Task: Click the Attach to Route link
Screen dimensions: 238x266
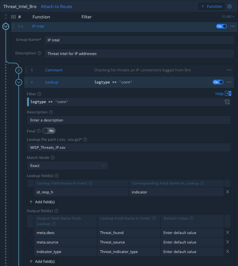Action: click(x=56, y=6)
